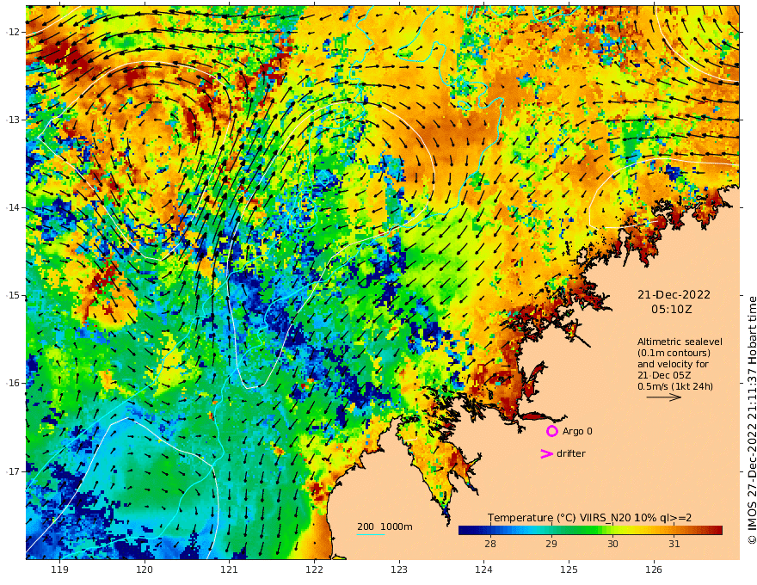Click the magenta drifter arrow legend marker
The image size is (757, 585).
pyautogui.click(x=546, y=453)
